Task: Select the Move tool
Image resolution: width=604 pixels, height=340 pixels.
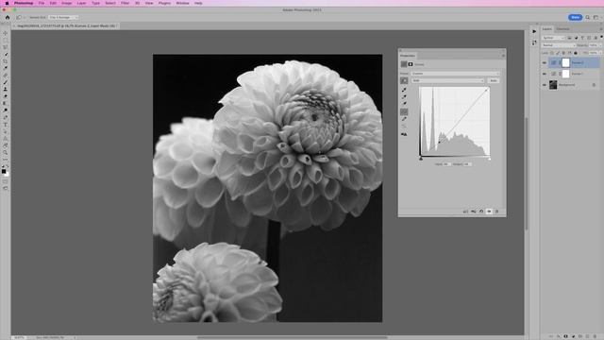Action: click(6, 34)
